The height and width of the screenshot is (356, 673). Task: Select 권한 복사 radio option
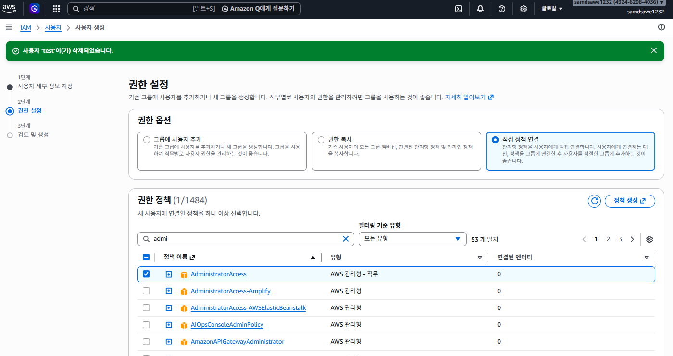322,140
